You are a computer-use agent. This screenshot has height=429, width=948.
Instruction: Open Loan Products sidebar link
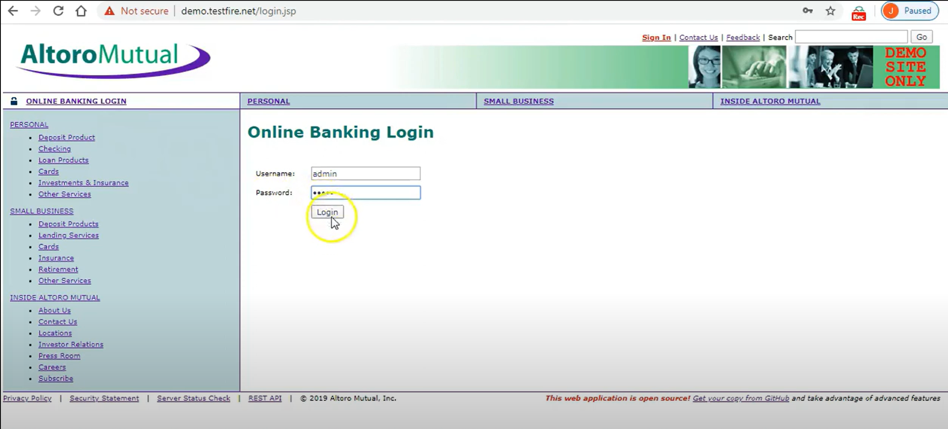coord(63,160)
